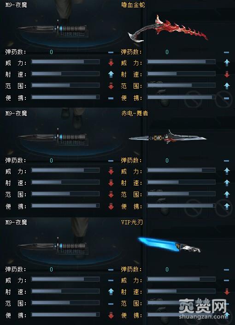Image resolution: width=235 pixels, height=325 pixels.
Task: Select the up arrow next to 赤电-舞者 威力
Action: [x=227, y=171]
